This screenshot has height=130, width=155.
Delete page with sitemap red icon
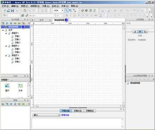(23, 23)
